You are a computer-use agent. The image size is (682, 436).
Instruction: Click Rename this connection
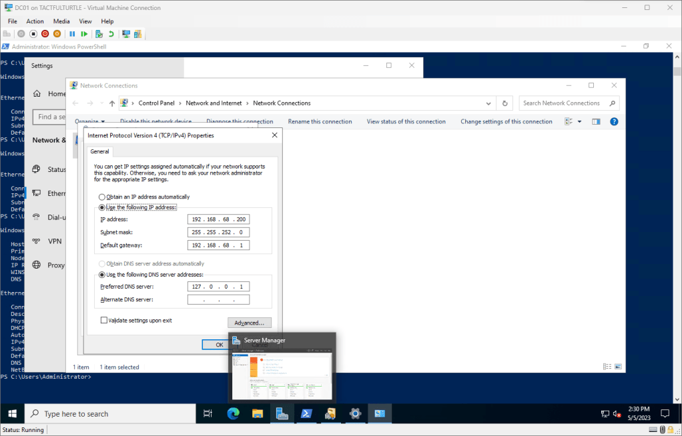(x=320, y=122)
